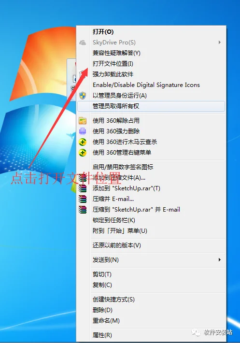Click WinRAR icon beside 添加到 "SketchUp.rar"
Viewport: 240px width, 343px height.
83,188
